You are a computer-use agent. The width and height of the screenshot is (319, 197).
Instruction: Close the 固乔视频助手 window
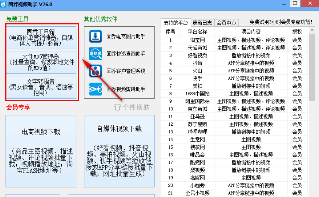310,3
